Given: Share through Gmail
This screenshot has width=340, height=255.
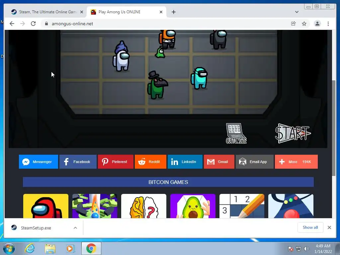Looking at the screenshot, I should click(219, 162).
